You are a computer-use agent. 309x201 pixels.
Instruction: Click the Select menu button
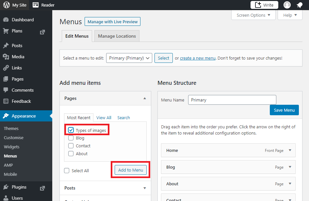tap(164, 58)
